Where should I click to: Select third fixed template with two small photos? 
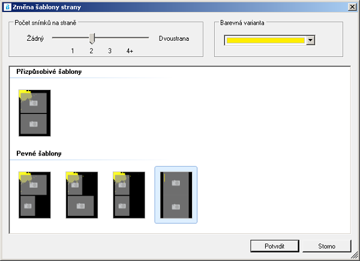tap(129, 194)
